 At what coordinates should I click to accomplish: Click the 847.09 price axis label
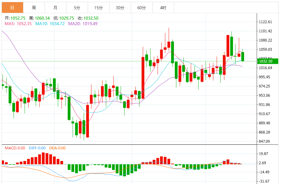pos(264,141)
